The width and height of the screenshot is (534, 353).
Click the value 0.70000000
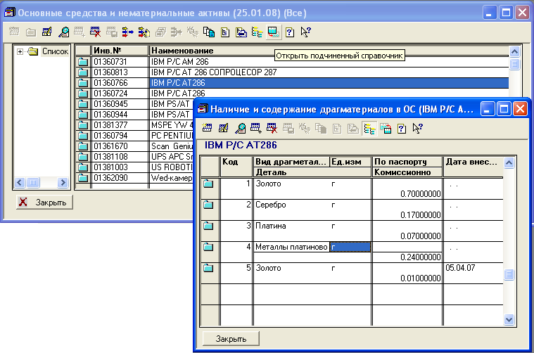[421, 194]
